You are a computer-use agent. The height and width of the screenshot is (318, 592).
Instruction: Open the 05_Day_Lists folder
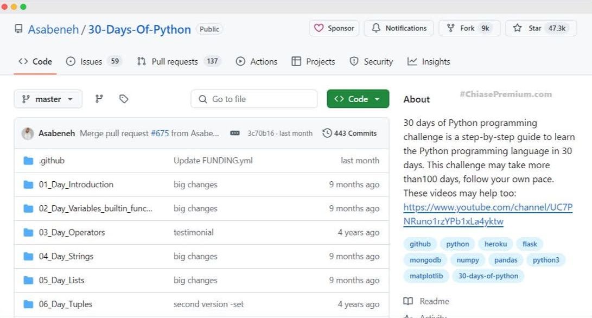click(61, 280)
